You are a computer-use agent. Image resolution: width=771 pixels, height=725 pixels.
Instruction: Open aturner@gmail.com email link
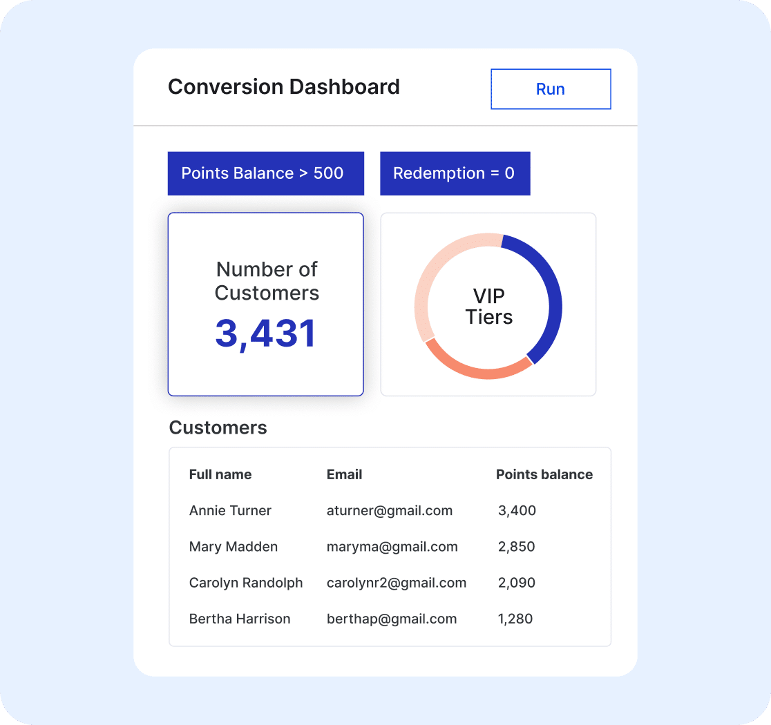click(390, 510)
